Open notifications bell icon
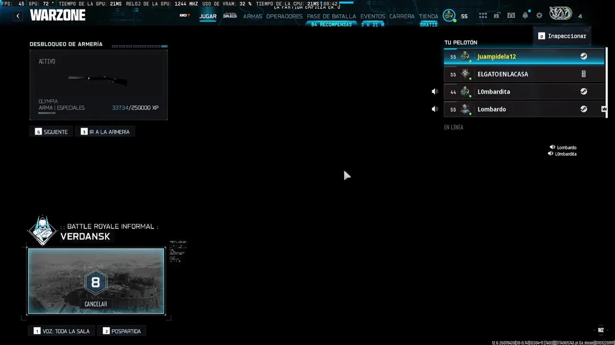 (525, 15)
